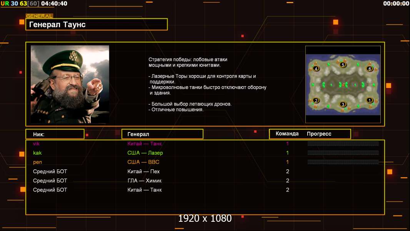This screenshot has height=231, width=410.
Task: Click team number for ГЛА — Химик bot
Action: point(287,181)
